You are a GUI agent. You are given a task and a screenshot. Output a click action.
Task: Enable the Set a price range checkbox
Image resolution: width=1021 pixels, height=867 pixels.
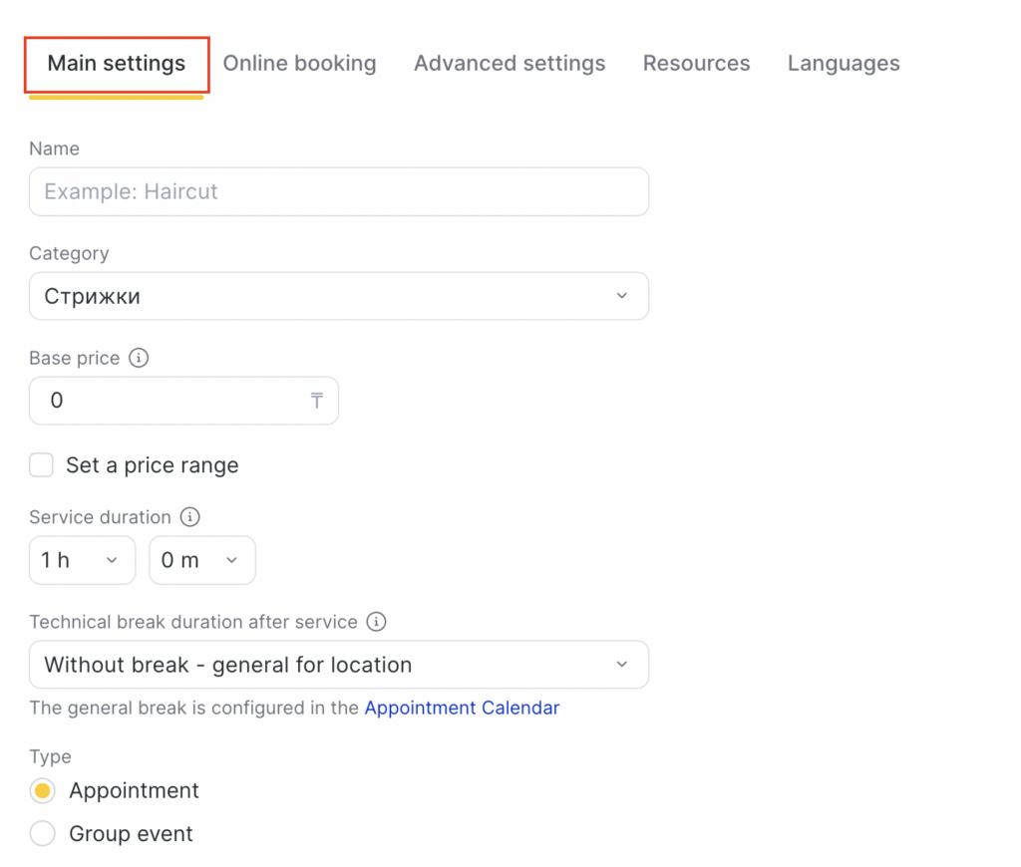(41, 465)
